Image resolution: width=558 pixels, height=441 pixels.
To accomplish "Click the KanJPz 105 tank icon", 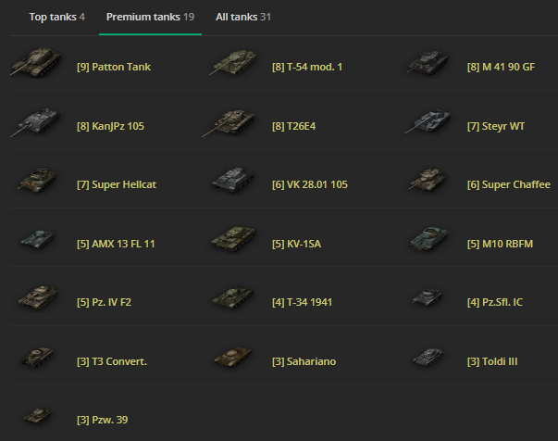I will (35, 122).
